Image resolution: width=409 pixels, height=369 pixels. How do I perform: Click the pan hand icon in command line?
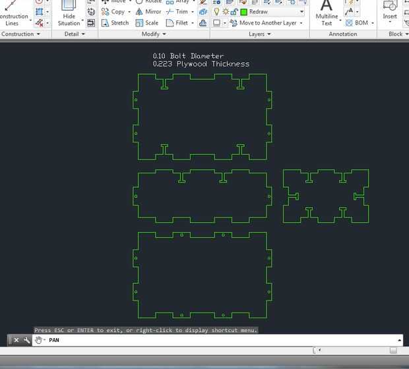(x=38, y=340)
